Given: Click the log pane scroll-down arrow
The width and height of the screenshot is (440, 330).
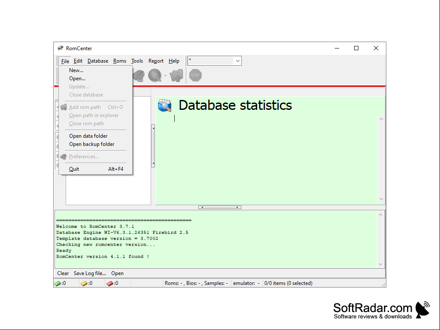Looking at the screenshot, I should [380, 264].
